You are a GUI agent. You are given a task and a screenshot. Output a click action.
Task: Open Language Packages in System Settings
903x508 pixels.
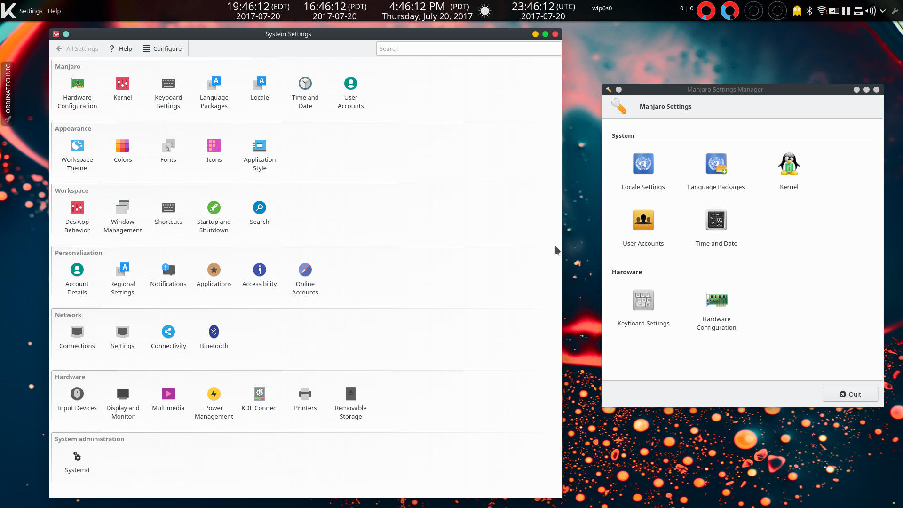[x=214, y=93]
